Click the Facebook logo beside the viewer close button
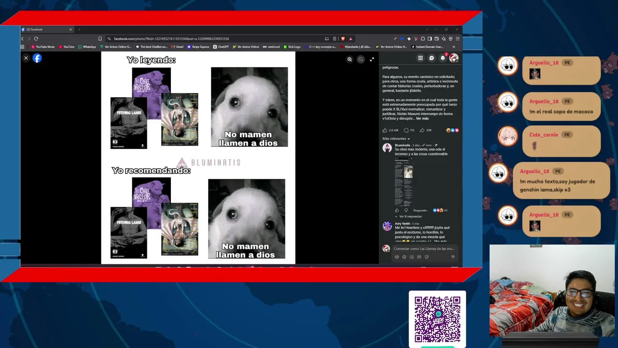The height and width of the screenshot is (348, 618). [37, 58]
